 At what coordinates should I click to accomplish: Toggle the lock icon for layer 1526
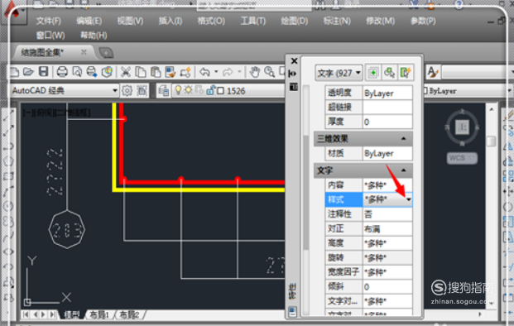pos(210,90)
